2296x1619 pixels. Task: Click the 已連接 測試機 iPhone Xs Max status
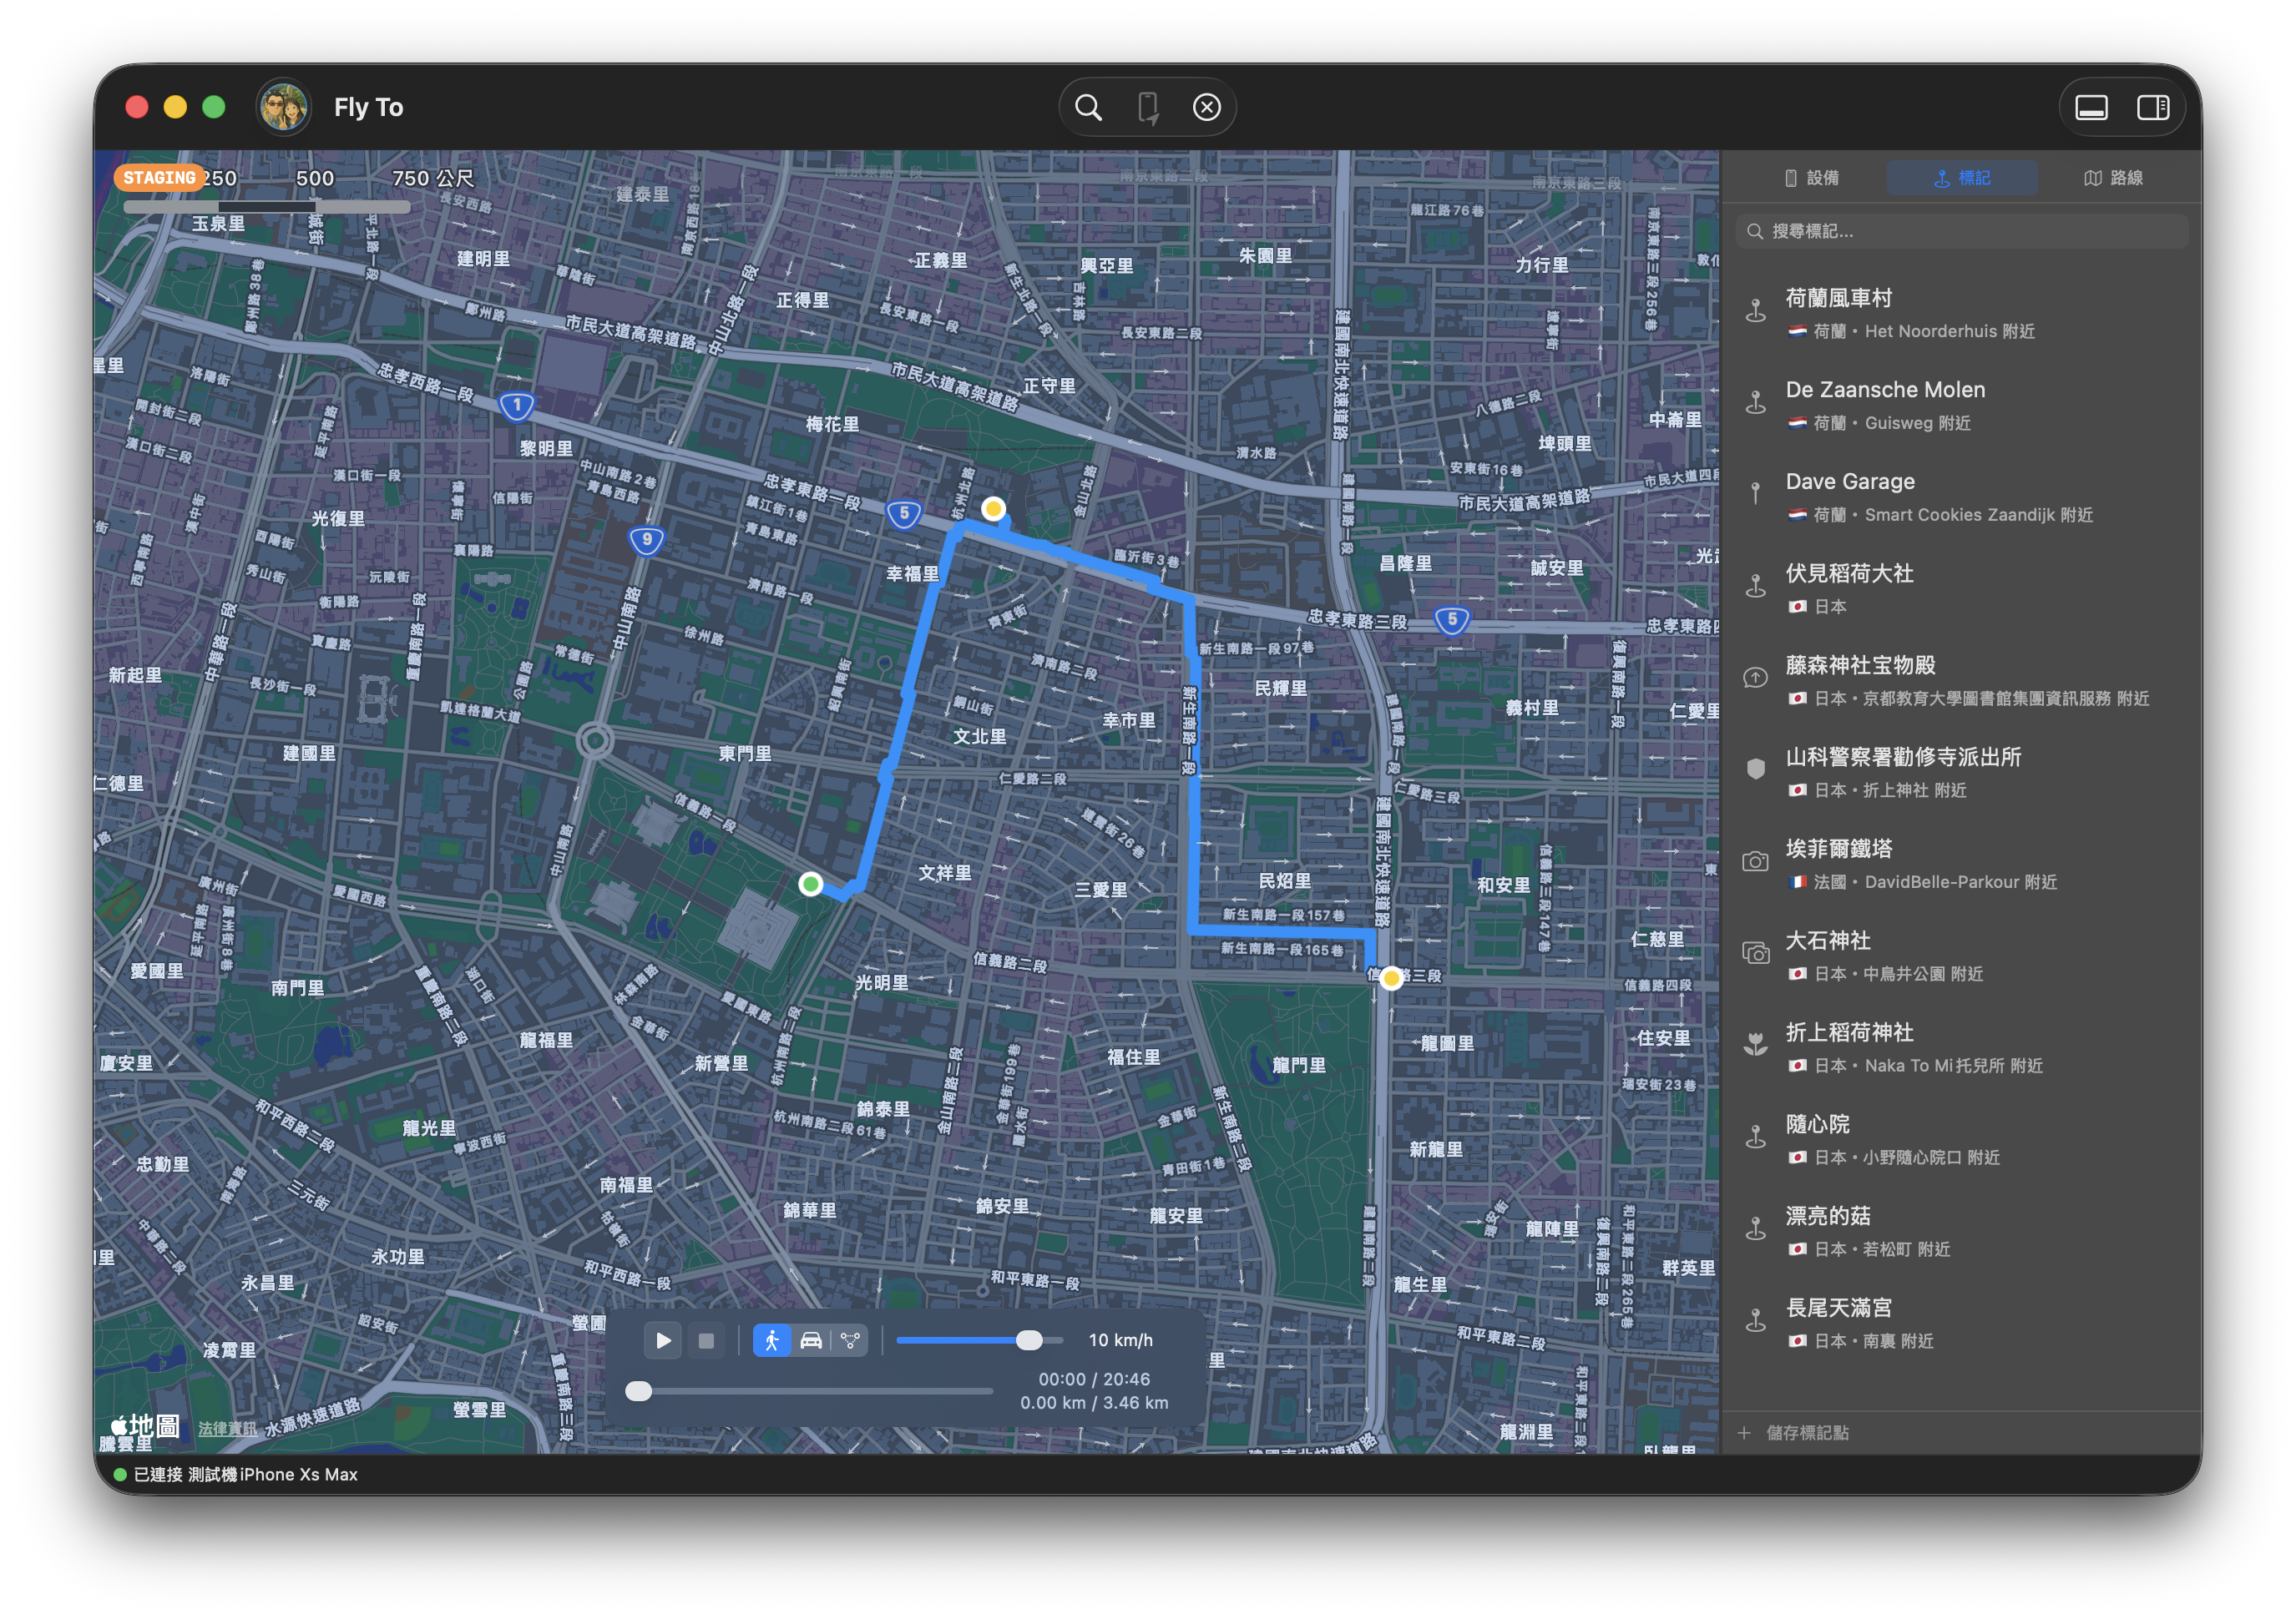(x=246, y=1474)
